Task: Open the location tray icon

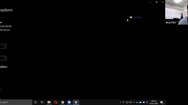Action: click(124, 102)
